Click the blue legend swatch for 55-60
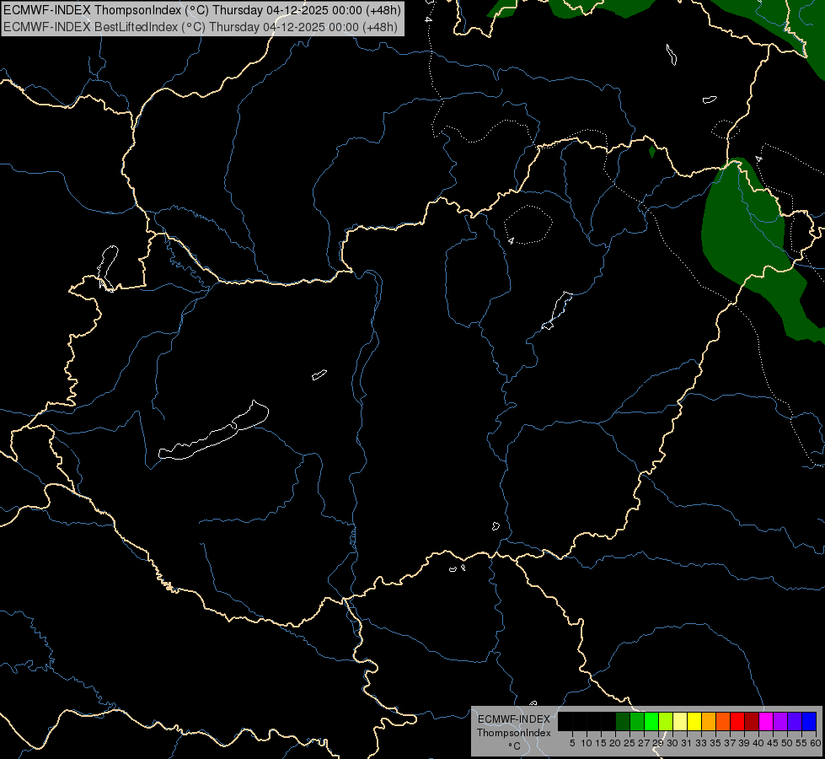Screen dimensions: 825x759 click(809, 721)
